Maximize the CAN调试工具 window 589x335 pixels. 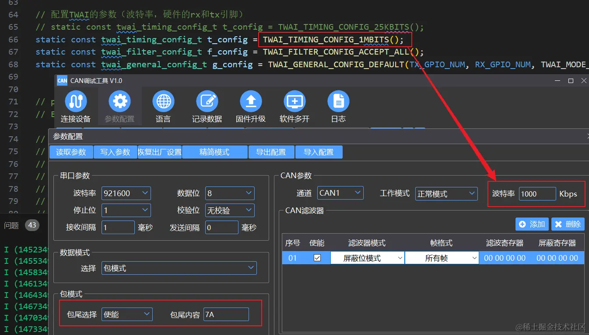[571, 81]
